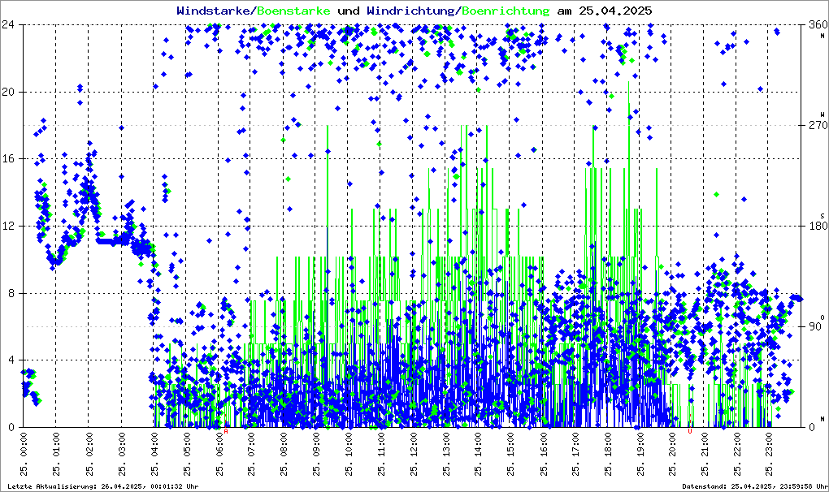The height and width of the screenshot is (492, 829).
Task: Click the compass letter "O" above 90
Action: [822, 317]
